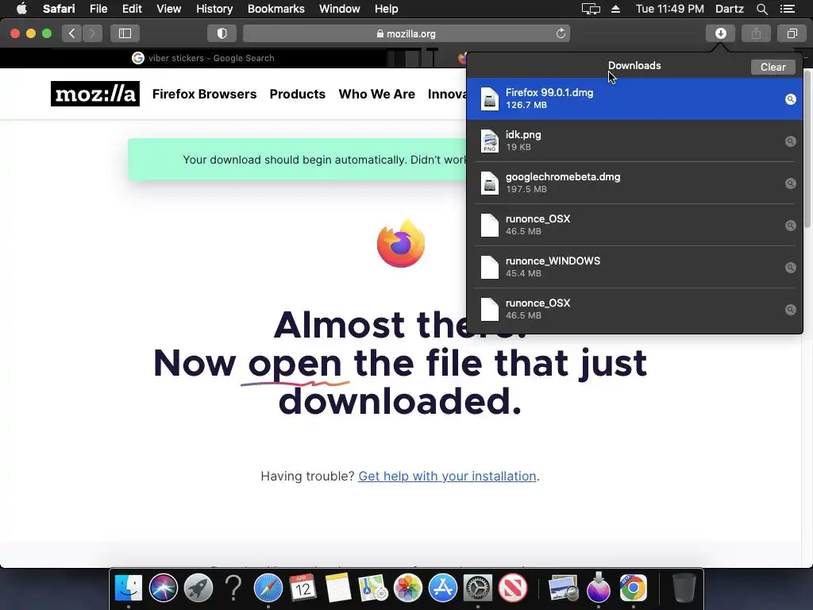Open Calendar from the Dock
Screen dimensions: 813x610
302,589
